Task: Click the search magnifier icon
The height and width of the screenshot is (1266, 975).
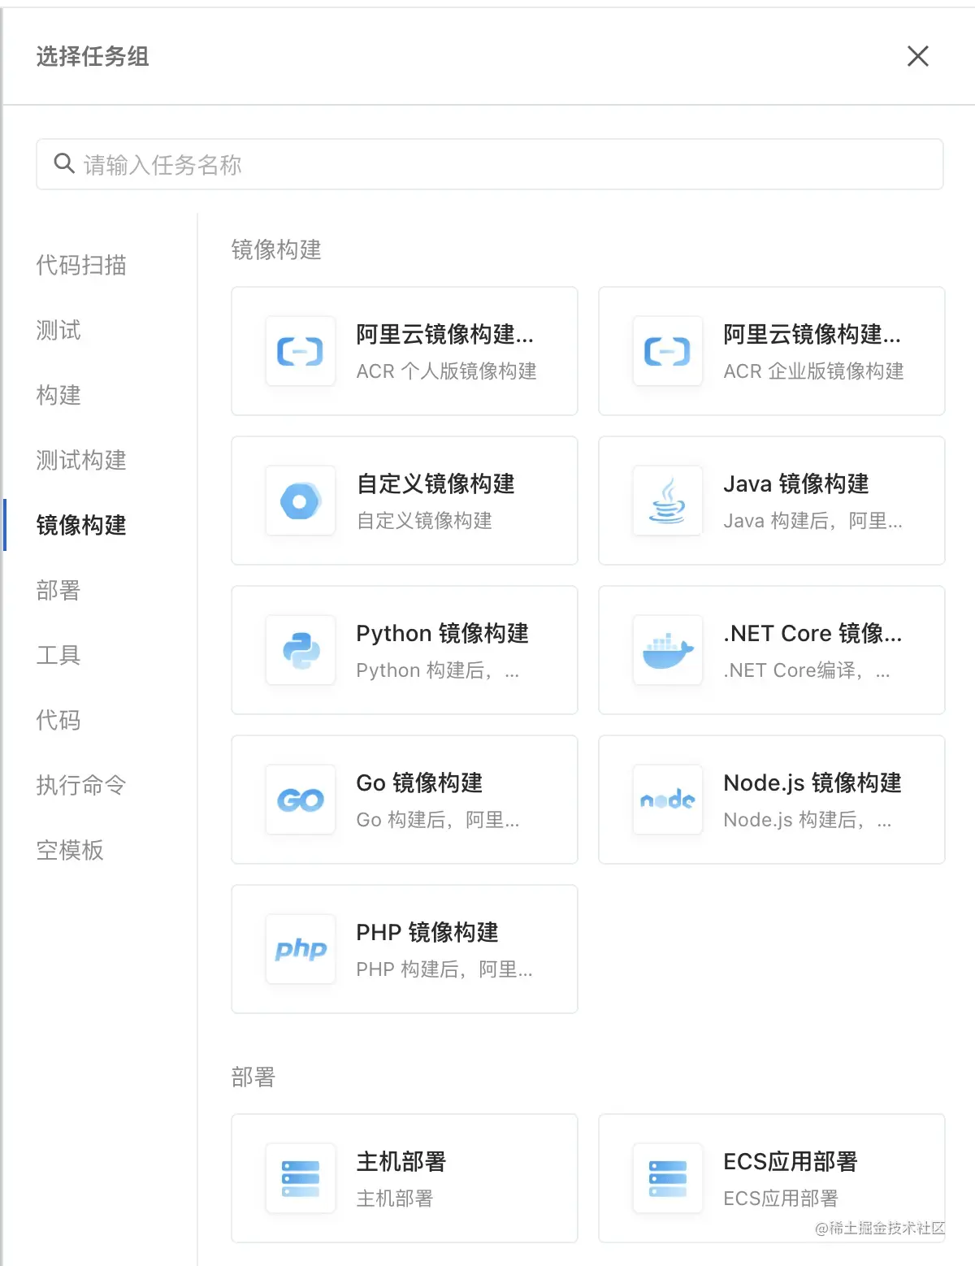Action: click(x=64, y=163)
